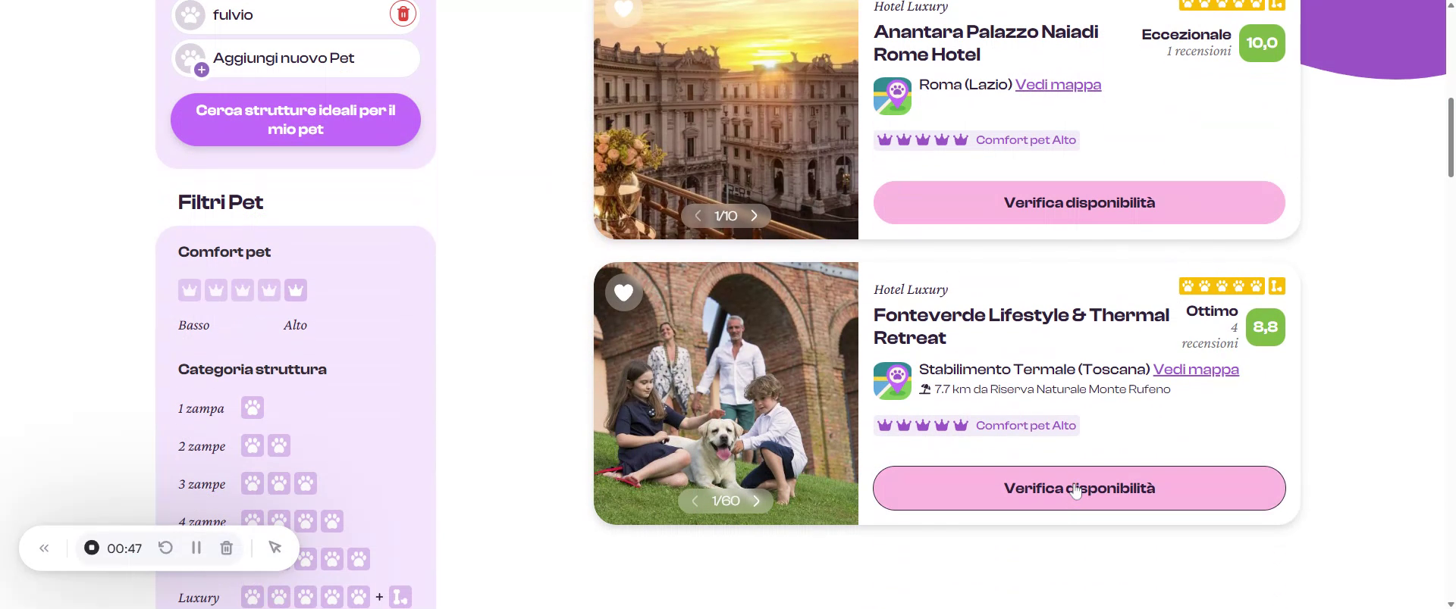Next photo arrow on Anantara gallery
1456x609 pixels.
pyautogui.click(x=754, y=216)
